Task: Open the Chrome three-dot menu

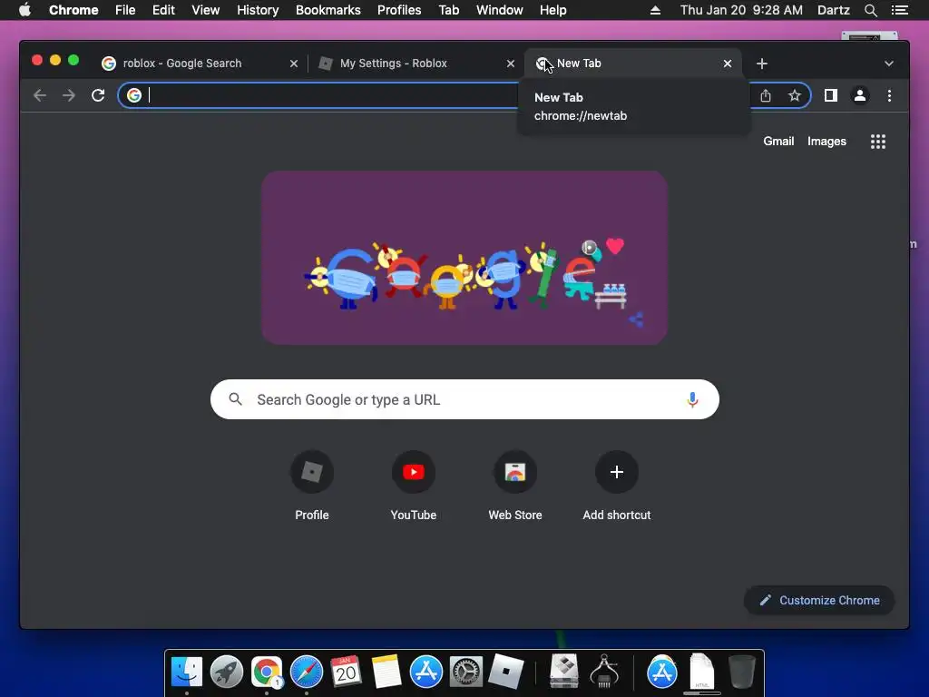Action: click(x=889, y=95)
